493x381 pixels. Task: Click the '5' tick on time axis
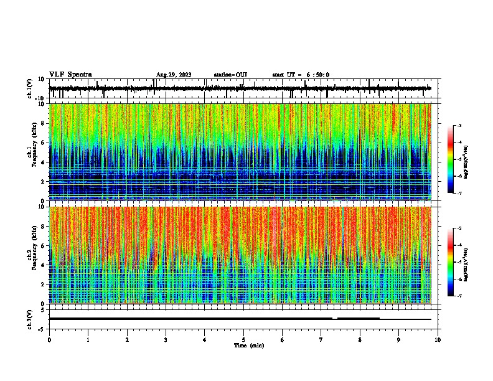[x=243, y=340]
